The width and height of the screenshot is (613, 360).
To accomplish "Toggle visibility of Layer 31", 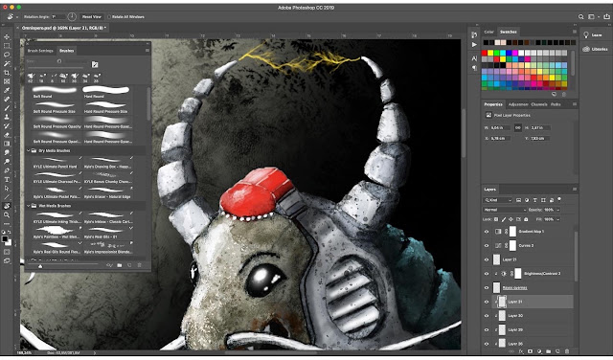I will [x=487, y=302].
